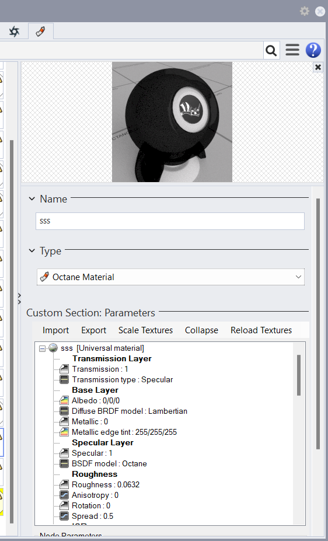Open the hamburger menu icon

point(292,50)
